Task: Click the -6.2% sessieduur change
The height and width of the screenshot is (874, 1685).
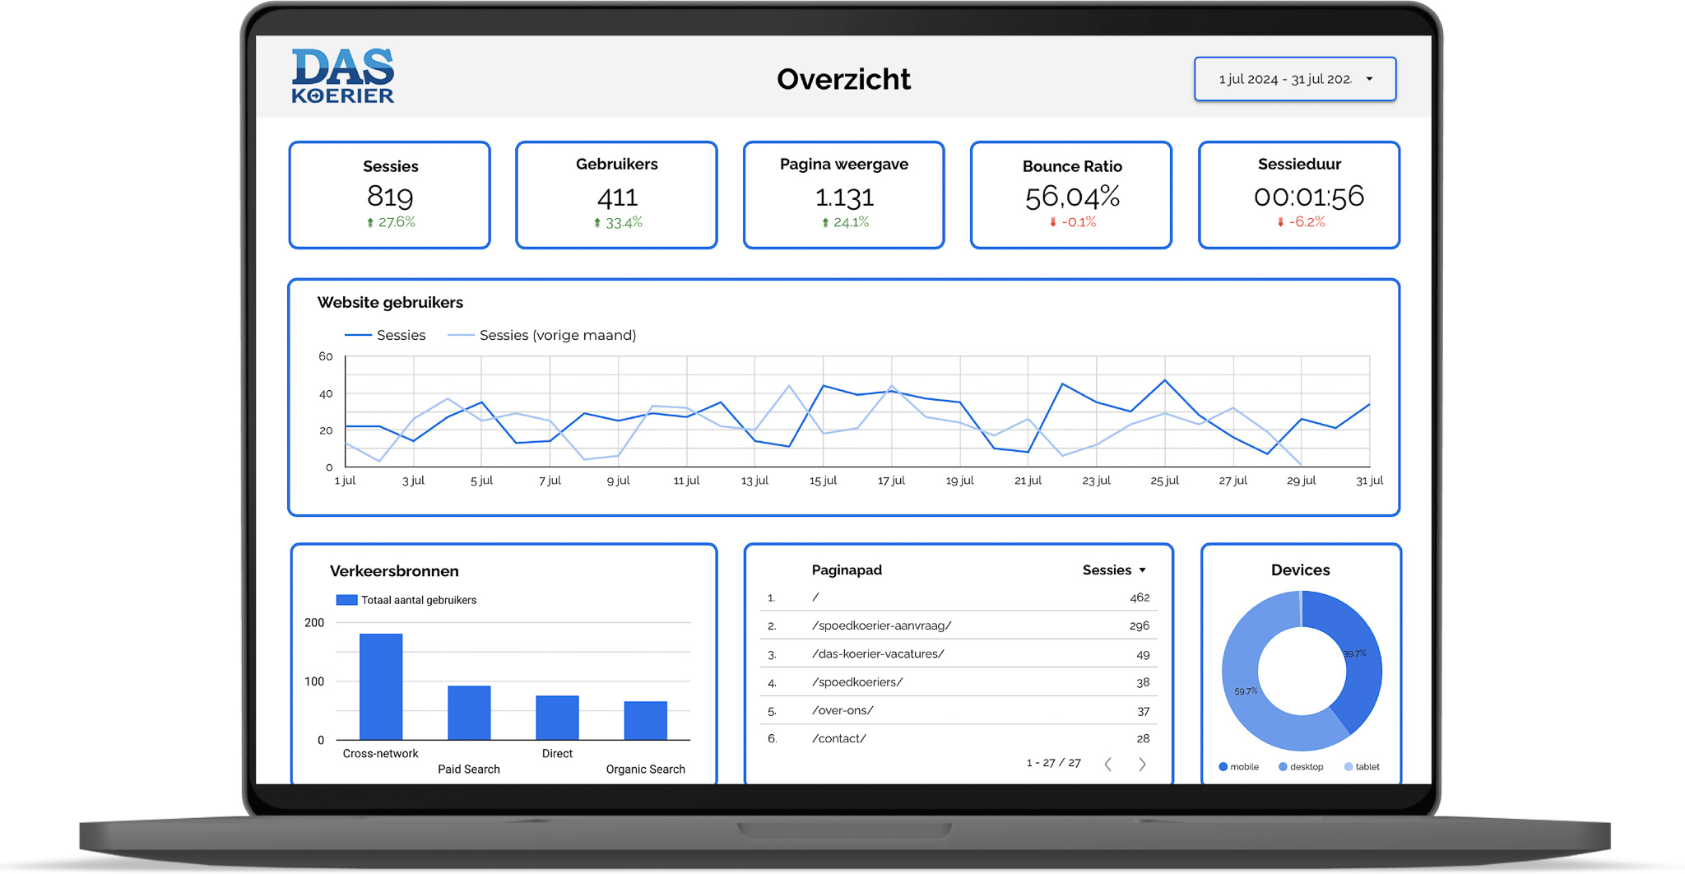Action: click(x=1300, y=222)
